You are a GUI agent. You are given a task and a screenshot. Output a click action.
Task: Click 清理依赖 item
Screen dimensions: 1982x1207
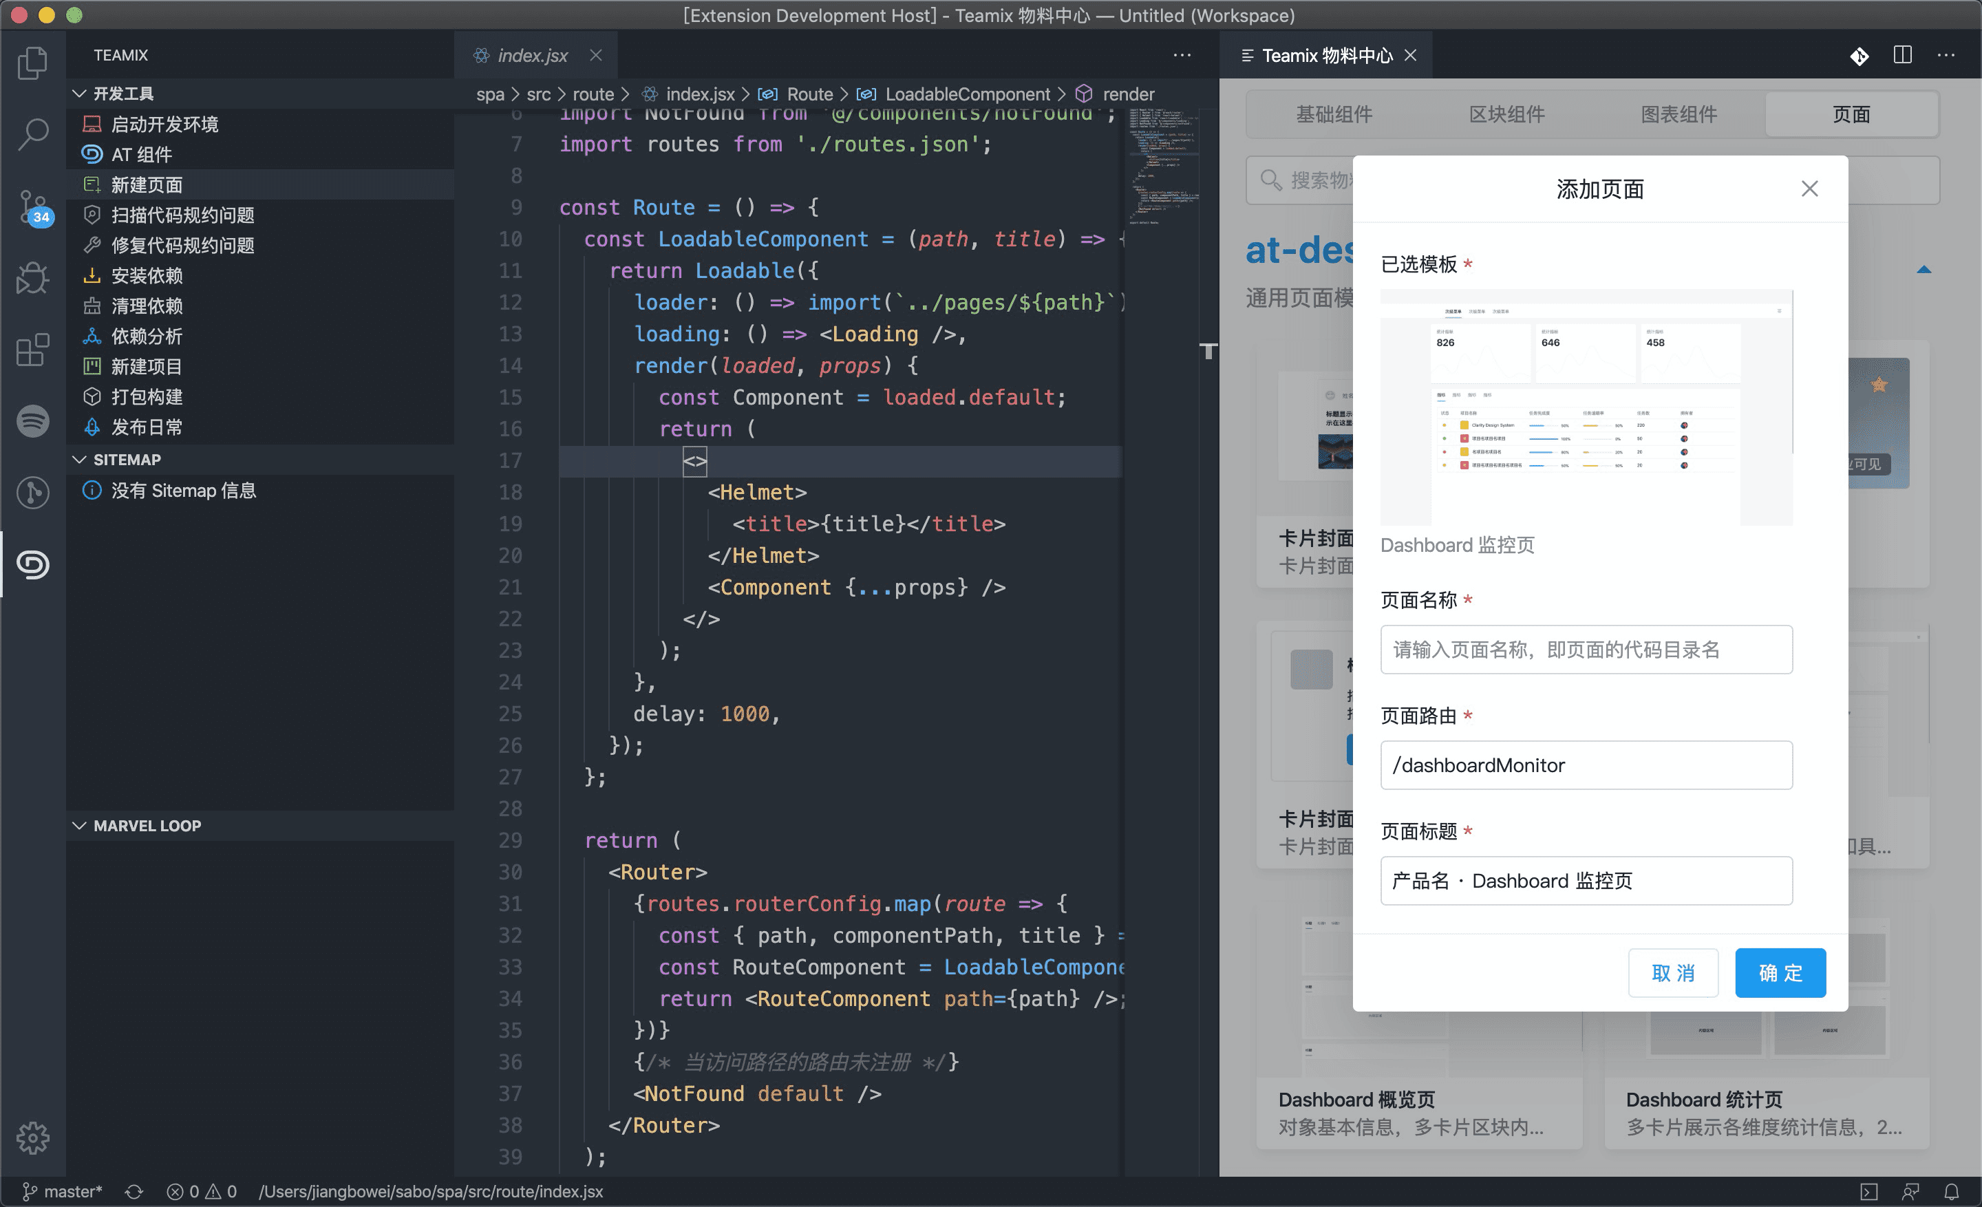tap(260, 306)
